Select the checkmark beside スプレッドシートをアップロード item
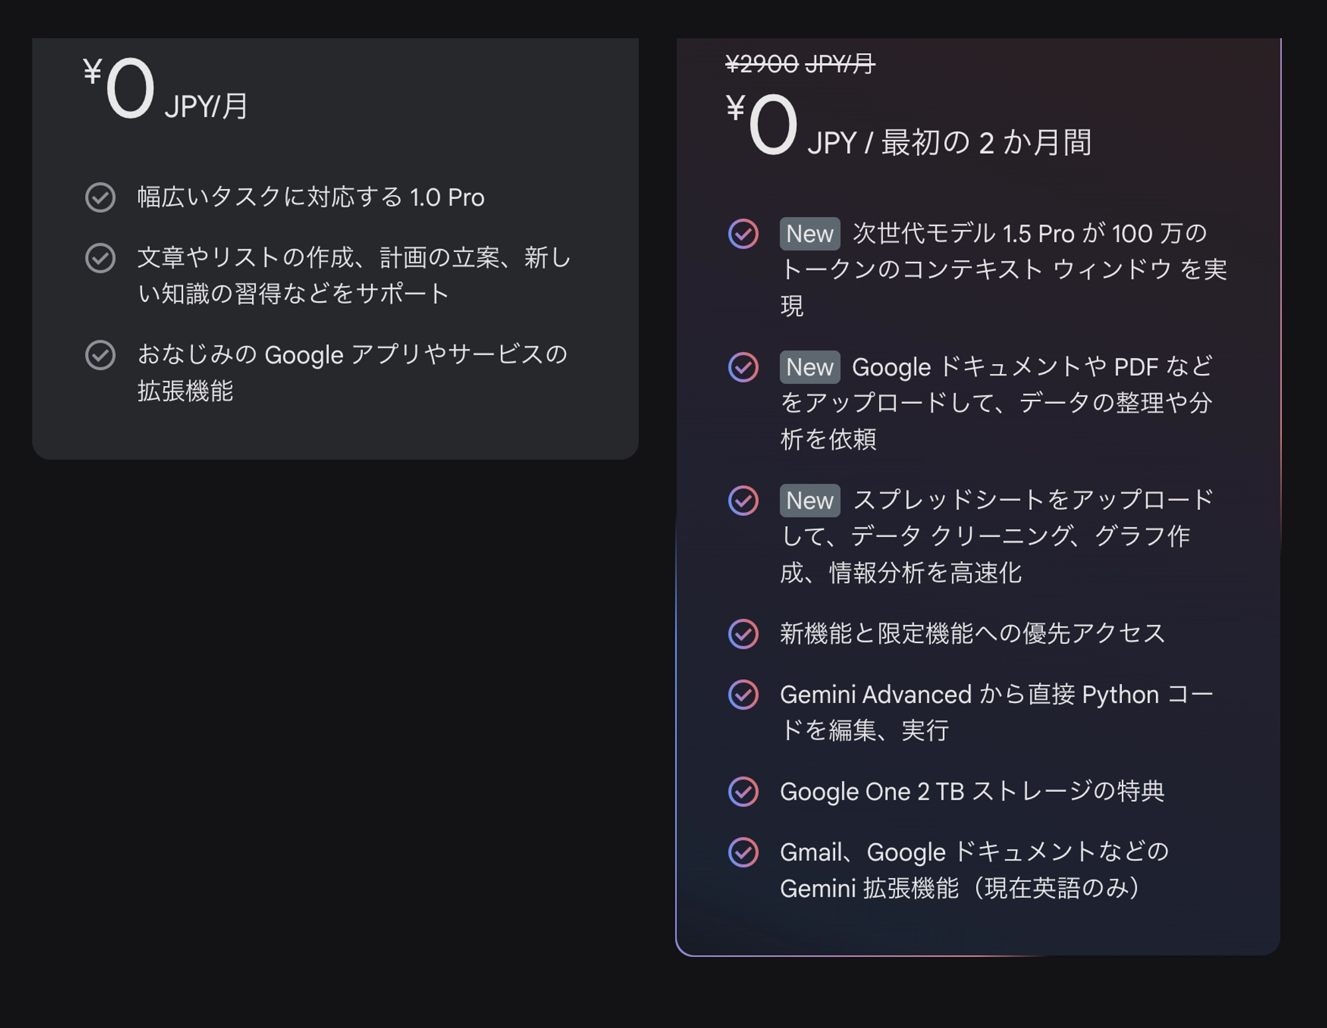Viewport: 1327px width, 1028px height. (744, 501)
